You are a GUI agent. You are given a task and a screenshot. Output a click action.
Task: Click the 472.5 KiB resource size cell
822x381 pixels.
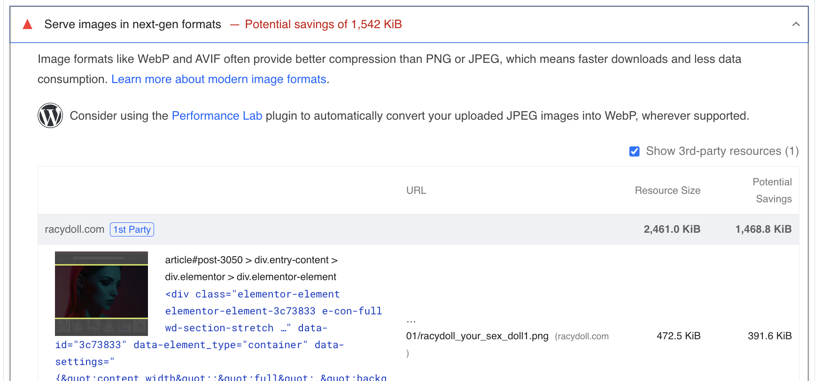click(678, 336)
